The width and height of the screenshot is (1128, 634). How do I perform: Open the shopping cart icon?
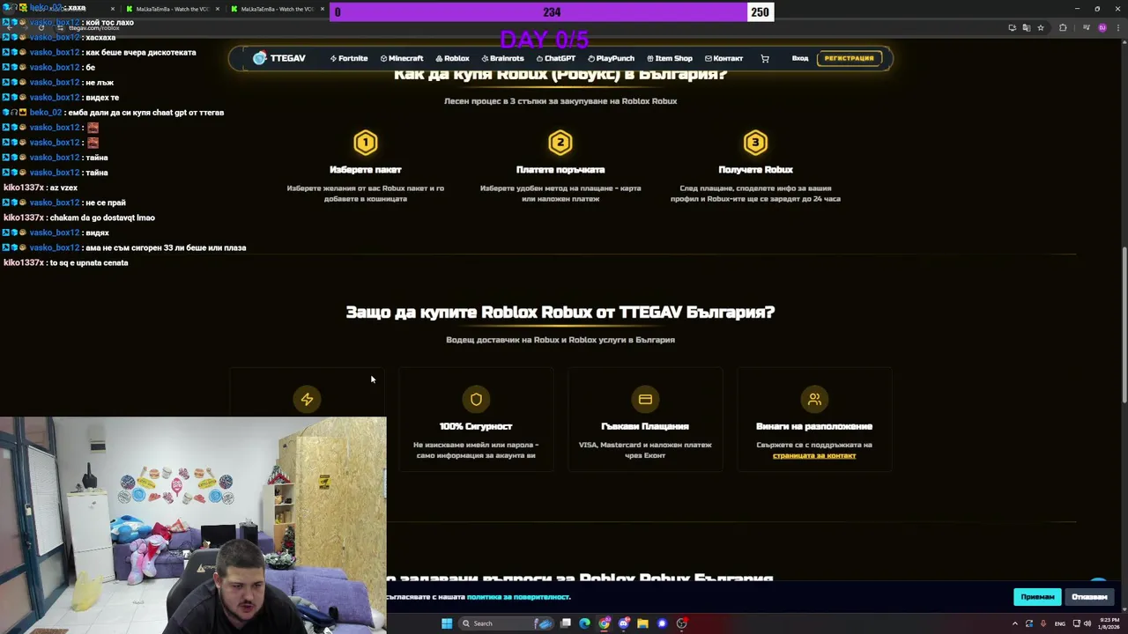coord(765,58)
